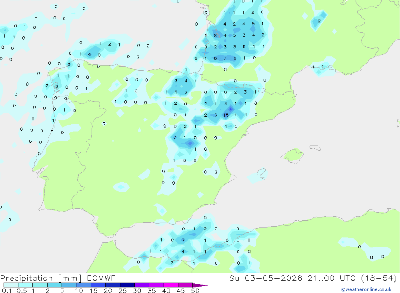The image size is (400, 293).
Task: Click the legend label "0.5"
Action: click(22, 291)
